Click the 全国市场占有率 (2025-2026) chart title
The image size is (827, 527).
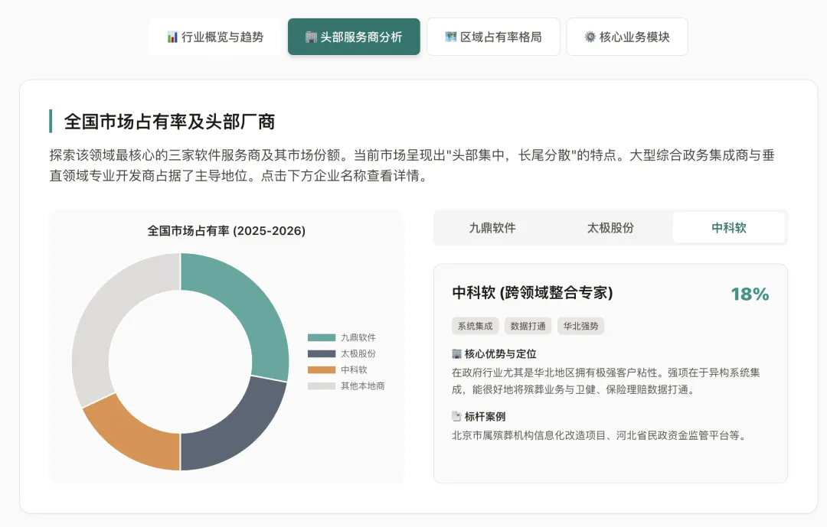pos(226,231)
